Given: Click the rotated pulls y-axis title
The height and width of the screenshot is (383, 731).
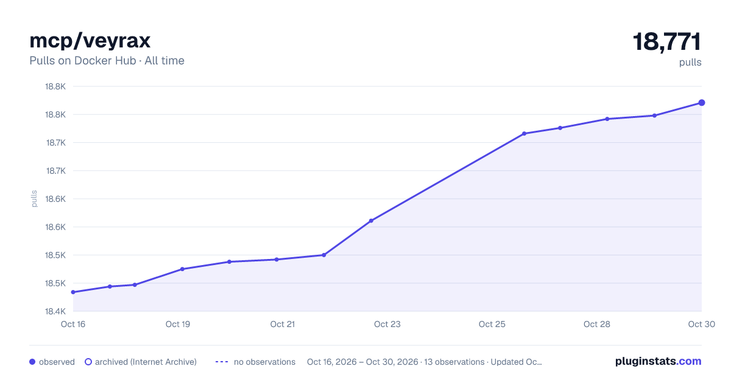Looking at the screenshot, I should pyautogui.click(x=34, y=199).
